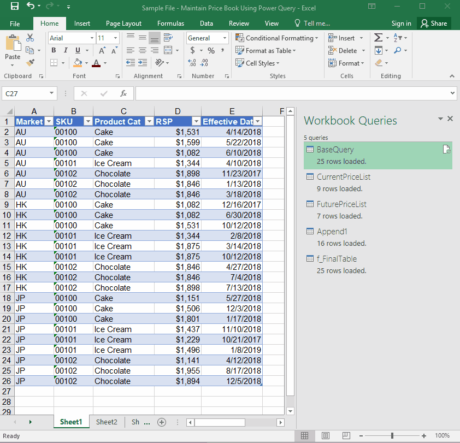Add a new sheet with the plus icon

pyautogui.click(x=162, y=422)
